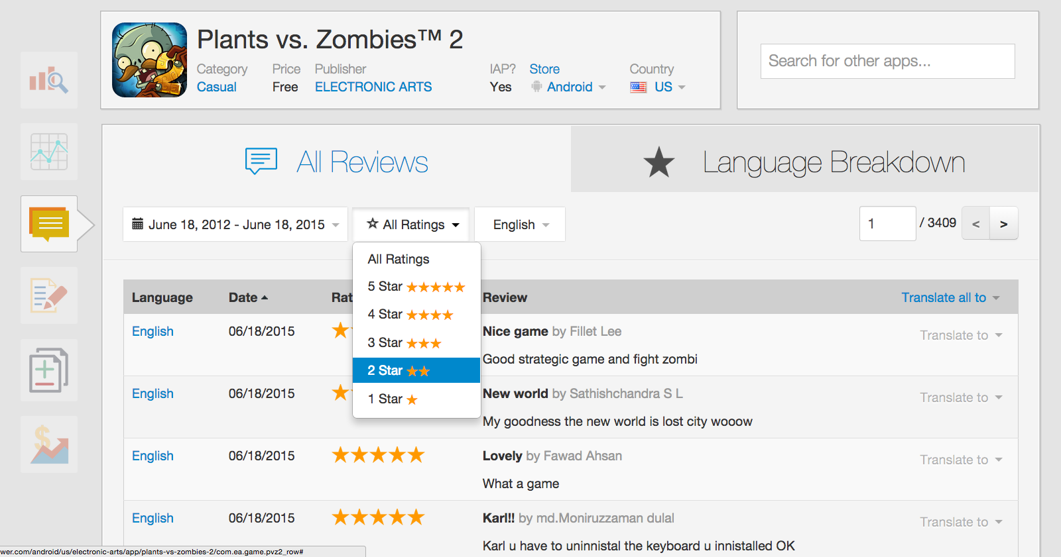Switch to the All Reviews tab

337,162
